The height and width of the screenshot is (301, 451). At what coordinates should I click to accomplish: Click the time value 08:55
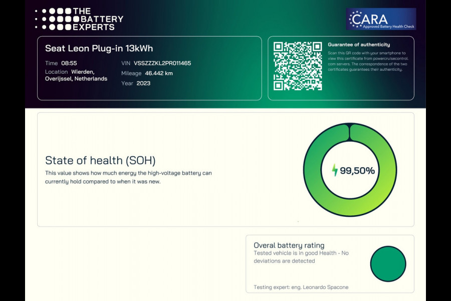pos(69,63)
